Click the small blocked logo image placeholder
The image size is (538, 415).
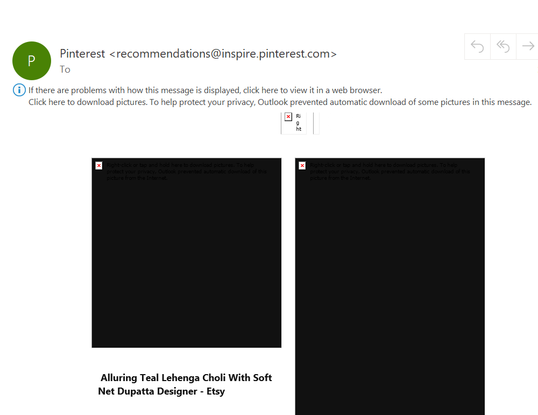(294, 123)
